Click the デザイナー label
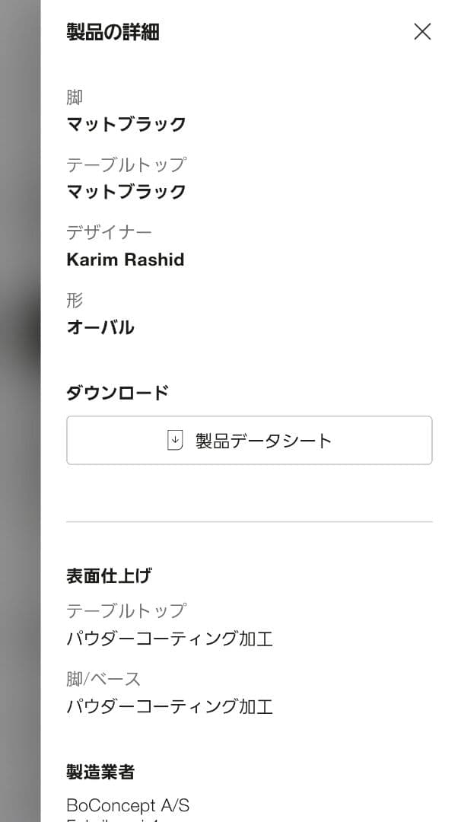The height and width of the screenshot is (822, 458). [110, 232]
